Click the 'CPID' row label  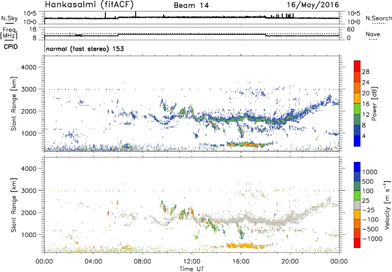click(11, 47)
